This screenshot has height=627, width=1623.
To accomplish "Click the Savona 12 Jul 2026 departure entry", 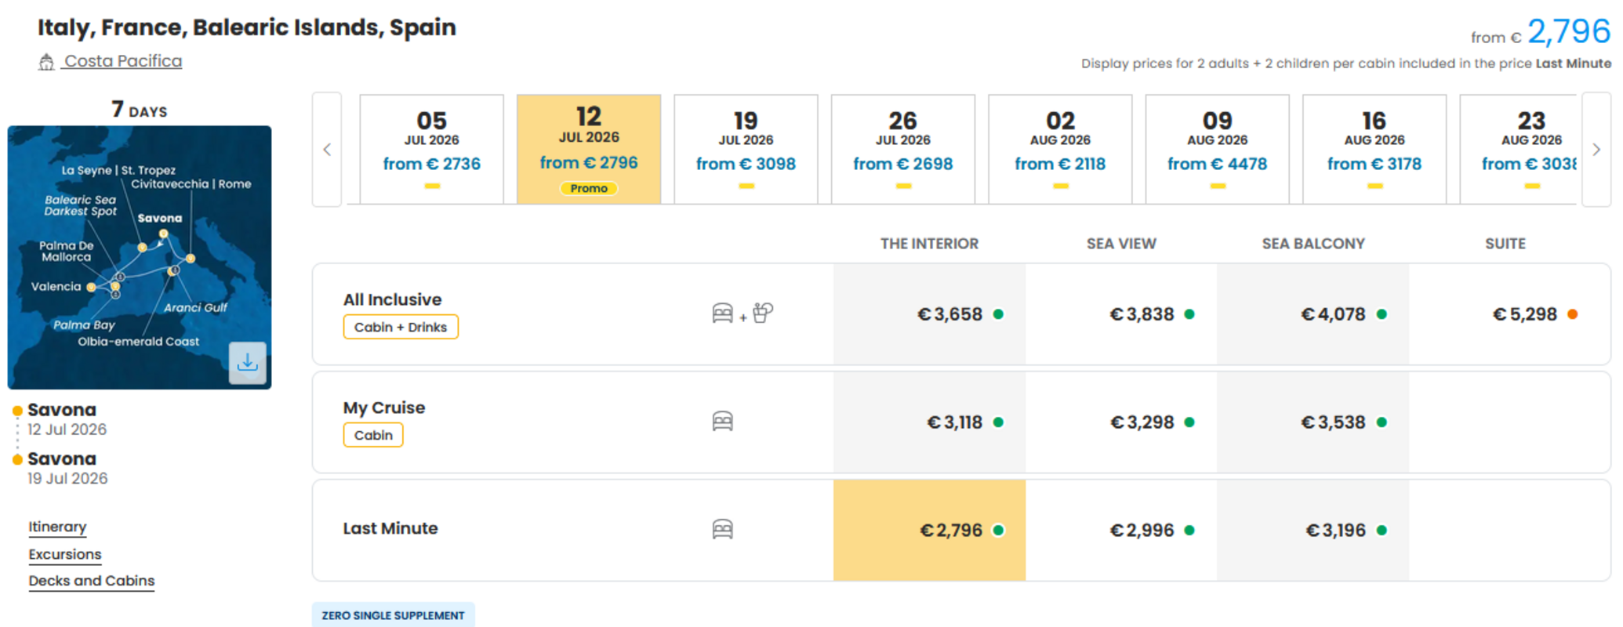I will pyautogui.click(x=67, y=419).
